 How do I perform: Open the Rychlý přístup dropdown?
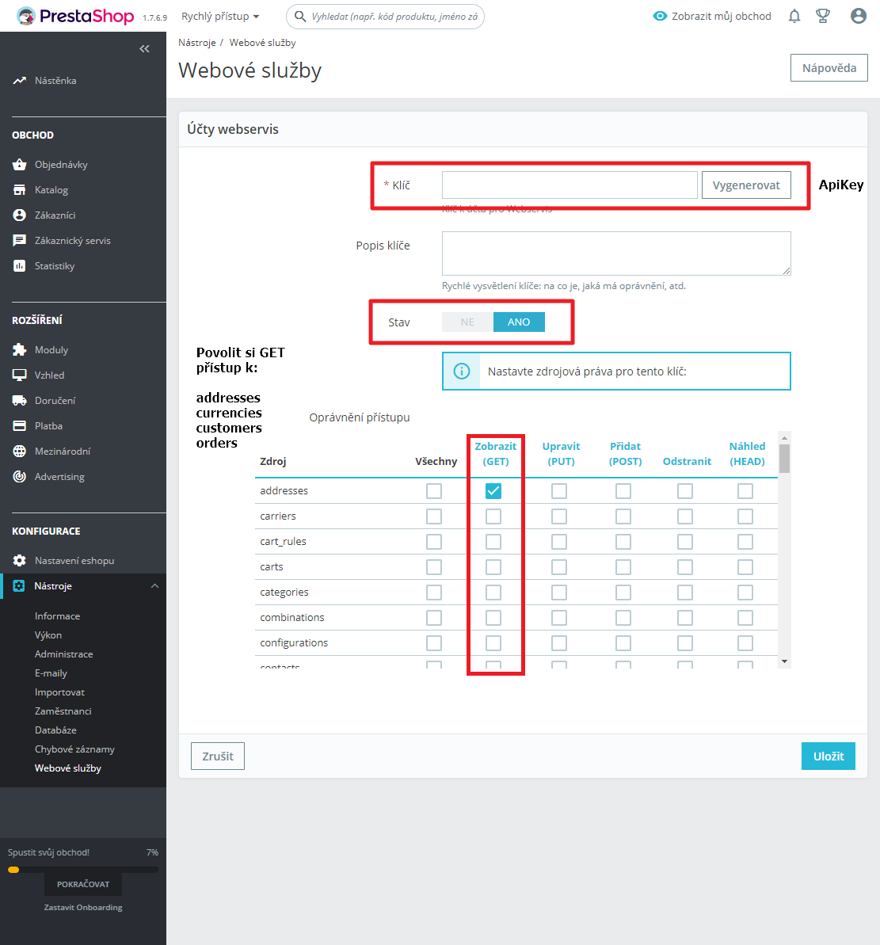click(x=220, y=17)
